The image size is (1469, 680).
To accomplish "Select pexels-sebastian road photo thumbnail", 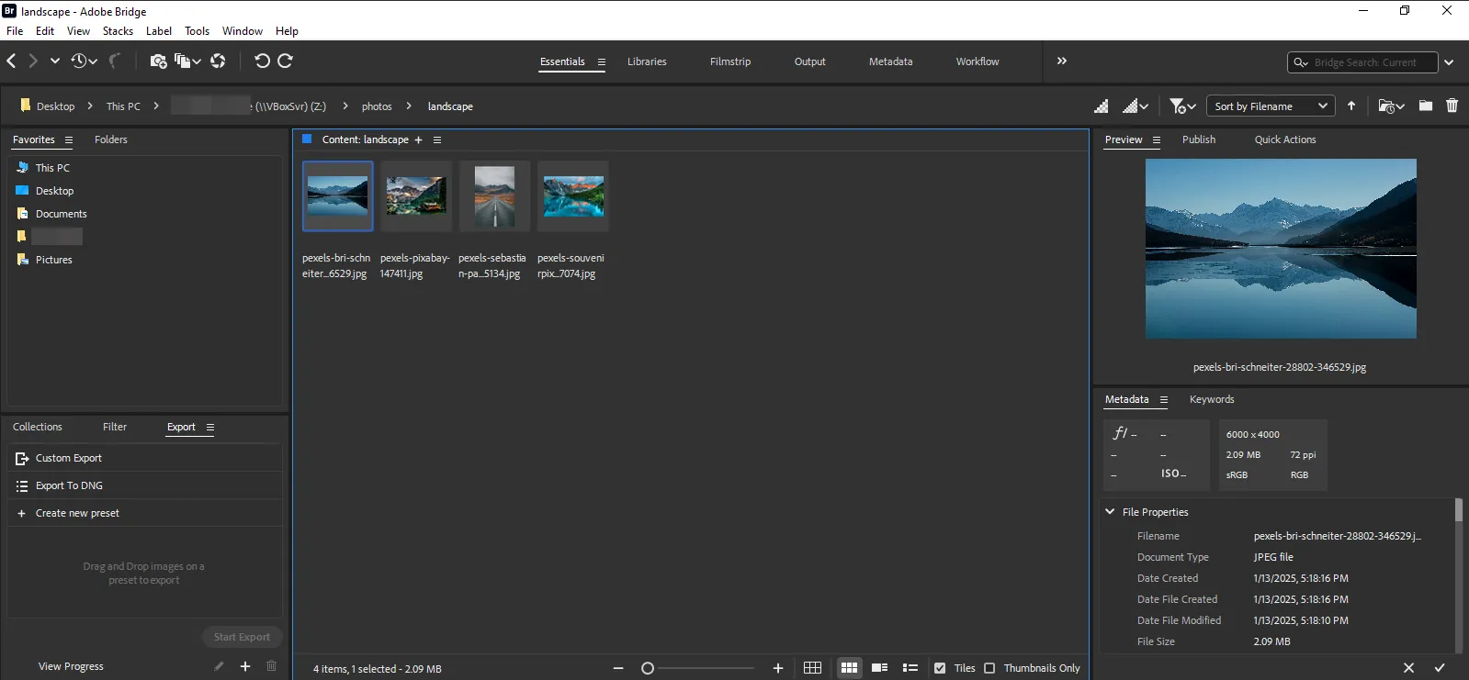I will pyautogui.click(x=494, y=196).
